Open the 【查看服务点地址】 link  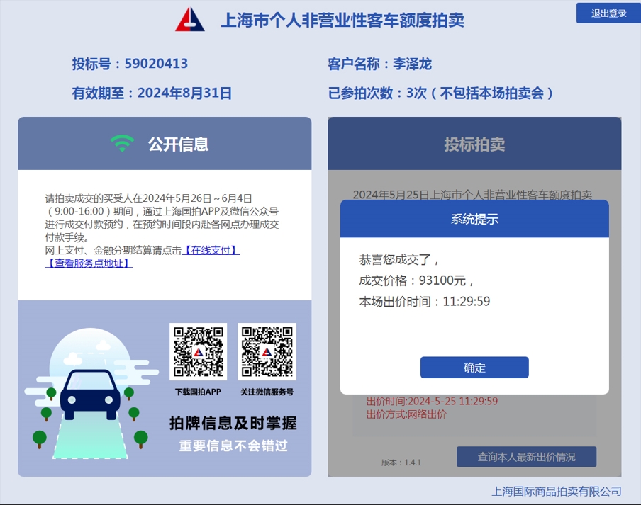point(89,263)
